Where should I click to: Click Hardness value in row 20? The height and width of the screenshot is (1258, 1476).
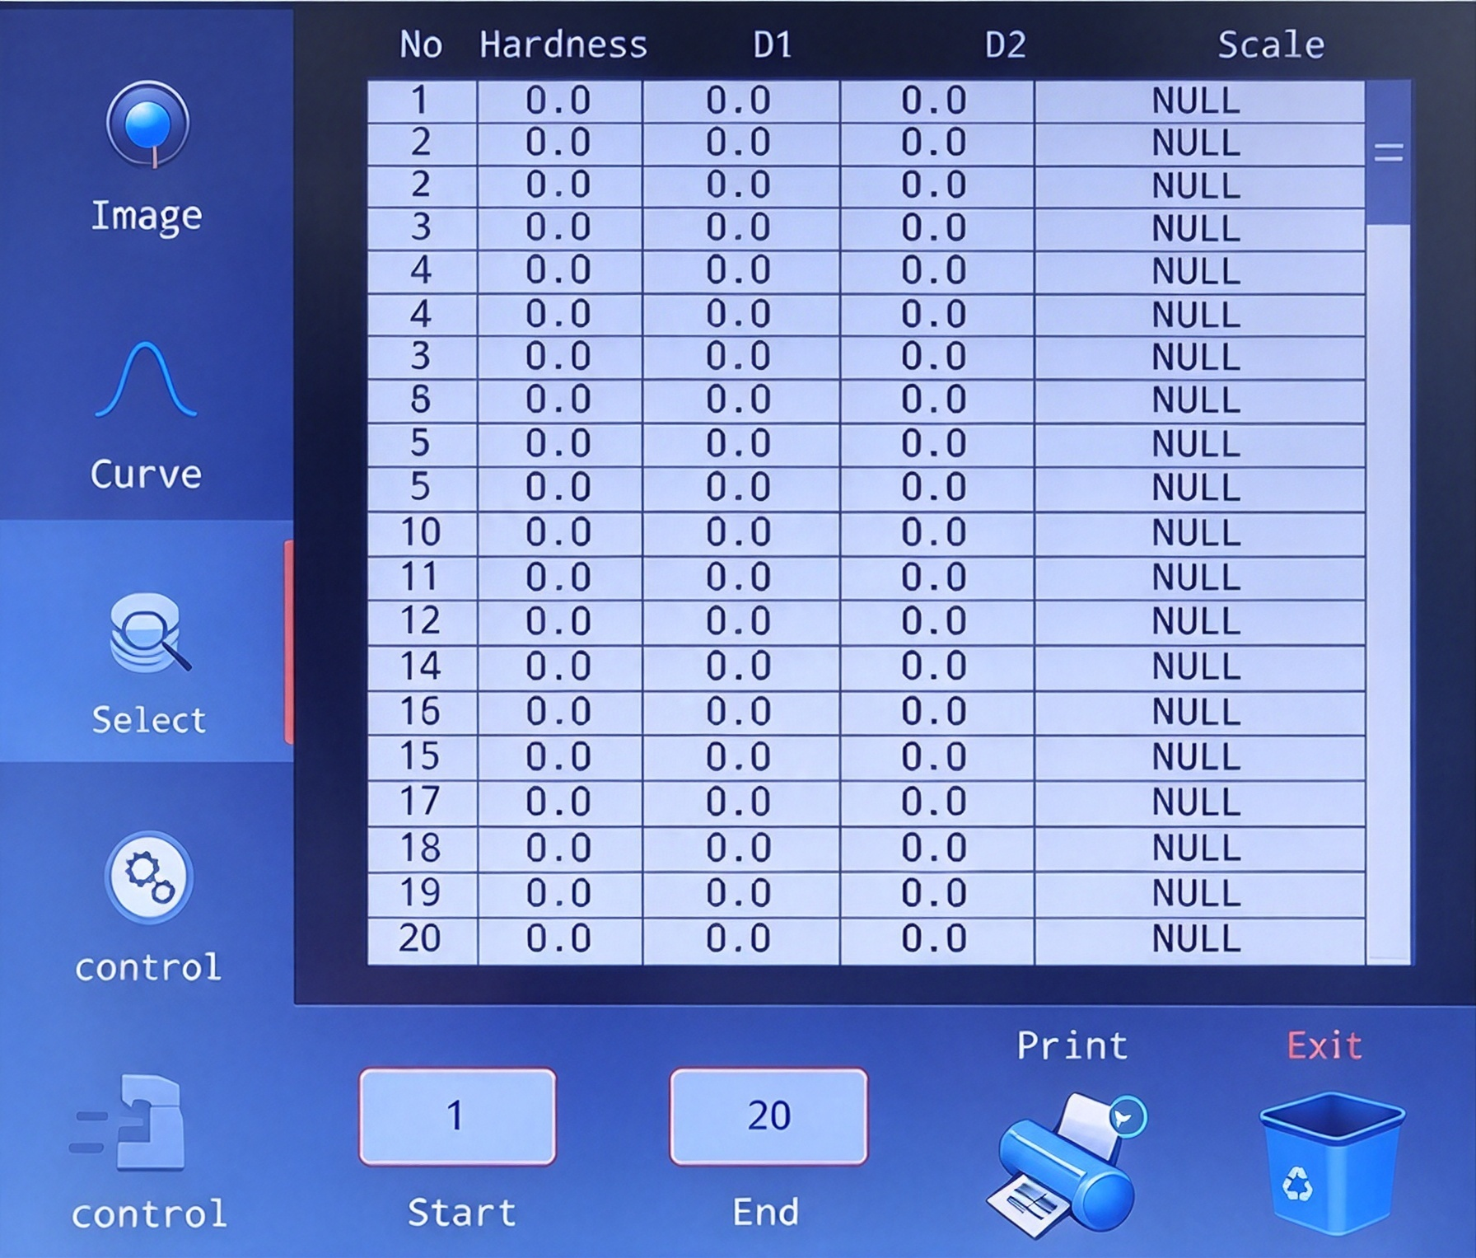click(559, 940)
